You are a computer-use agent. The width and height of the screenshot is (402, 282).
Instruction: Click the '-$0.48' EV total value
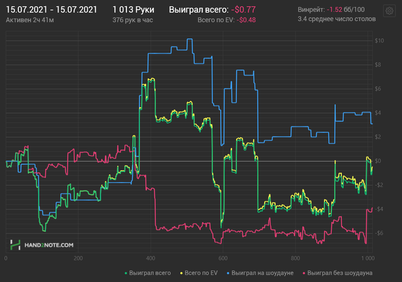246,20
